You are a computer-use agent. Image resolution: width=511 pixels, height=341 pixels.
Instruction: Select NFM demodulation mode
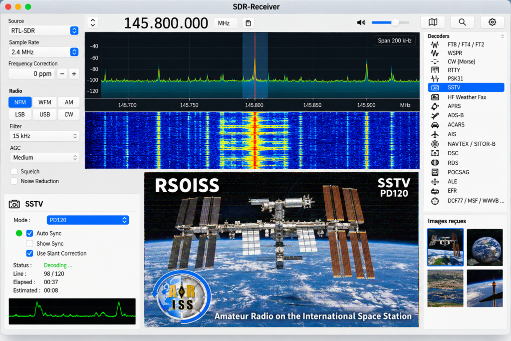tap(20, 102)
